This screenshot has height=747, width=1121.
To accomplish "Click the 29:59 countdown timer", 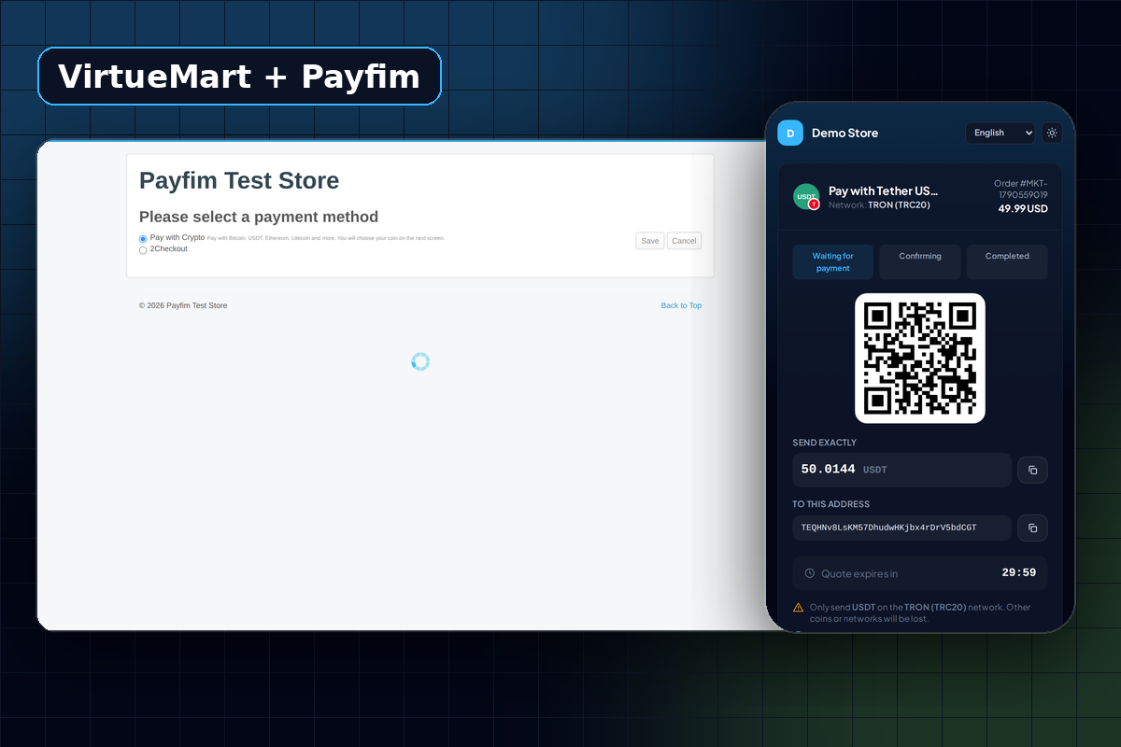I will 1019,572.
